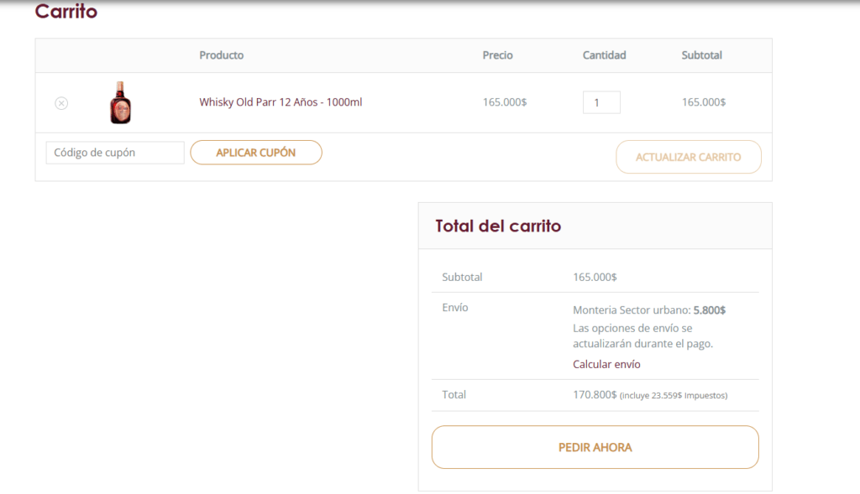
Task: Remove Whisky Old Parr from the cart
Action: point(61,103)
